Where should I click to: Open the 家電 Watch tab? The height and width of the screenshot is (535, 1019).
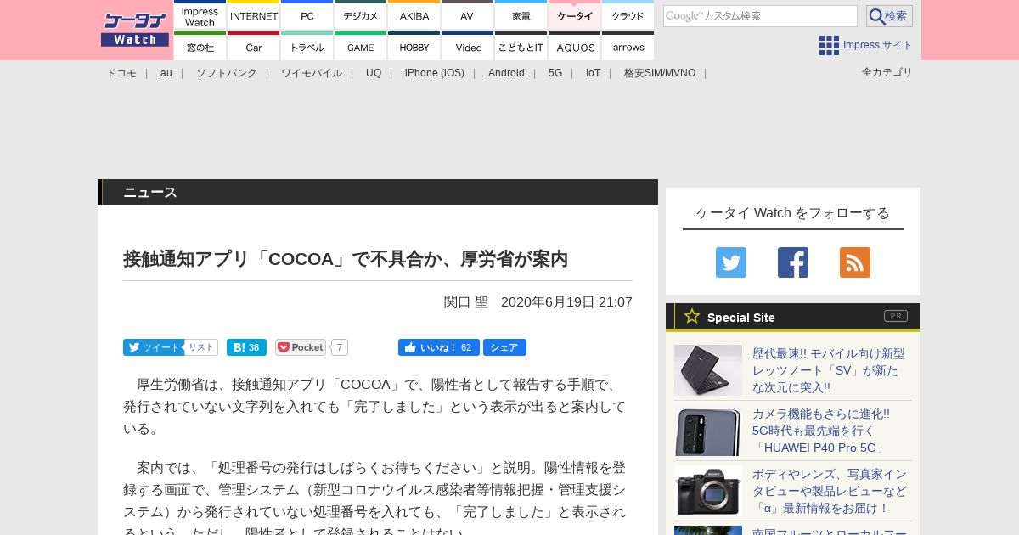[521, 15]
